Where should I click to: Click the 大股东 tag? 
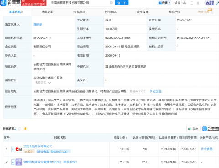[x=29, y=152]
